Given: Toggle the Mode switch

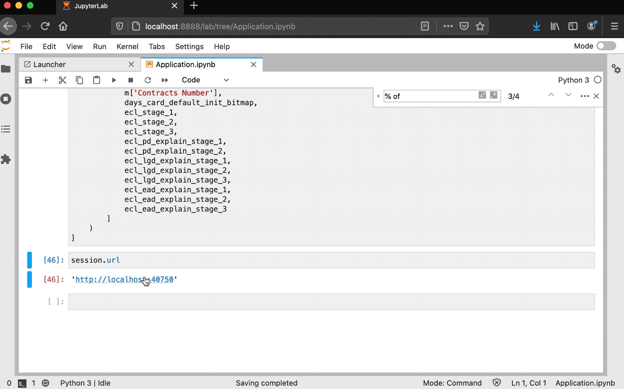Looking at the screenshot, I should click(x=606, y=46).
